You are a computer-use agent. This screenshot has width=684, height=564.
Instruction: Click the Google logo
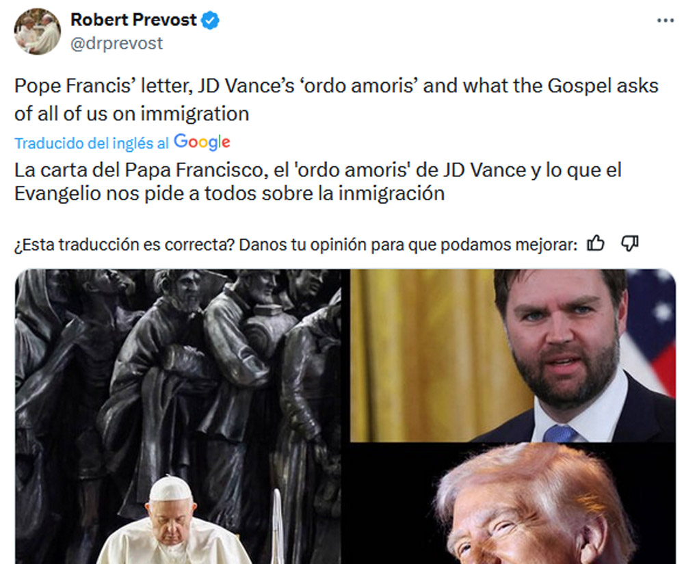202,142
